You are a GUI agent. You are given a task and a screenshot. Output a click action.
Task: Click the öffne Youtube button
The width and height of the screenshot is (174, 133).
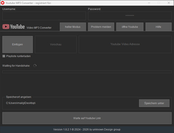click(130, 27)
